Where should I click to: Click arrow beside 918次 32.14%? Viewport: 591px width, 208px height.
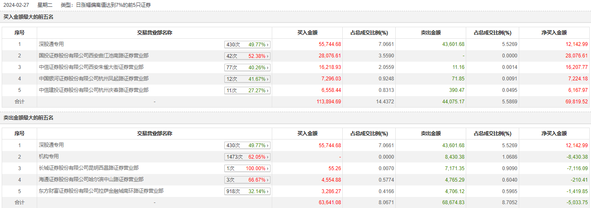click(x=268, y=191)
